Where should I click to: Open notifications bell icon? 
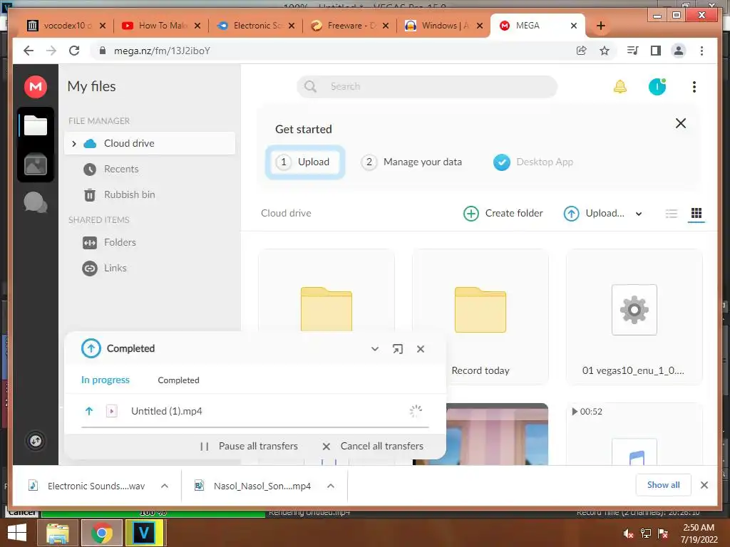(620, 86)
